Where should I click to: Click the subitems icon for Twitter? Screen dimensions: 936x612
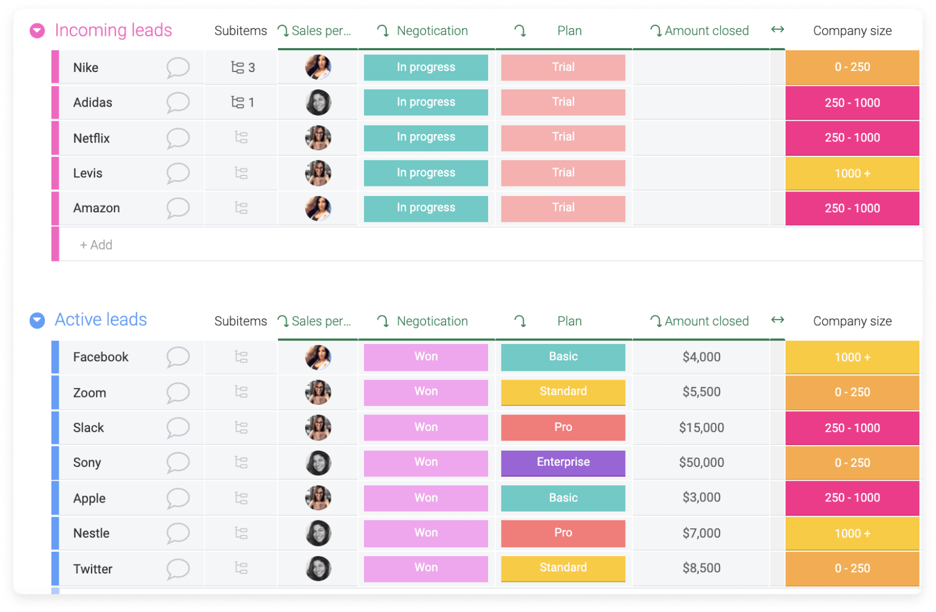(x=241, y=568)
